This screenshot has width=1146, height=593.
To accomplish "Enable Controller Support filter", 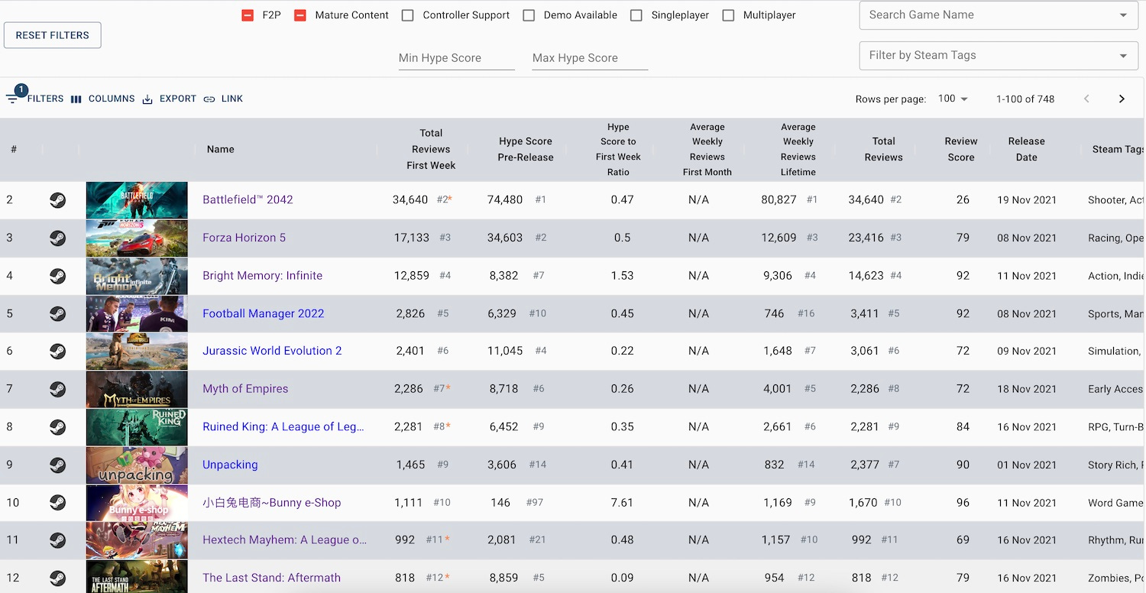I will [x=408, y=15].
